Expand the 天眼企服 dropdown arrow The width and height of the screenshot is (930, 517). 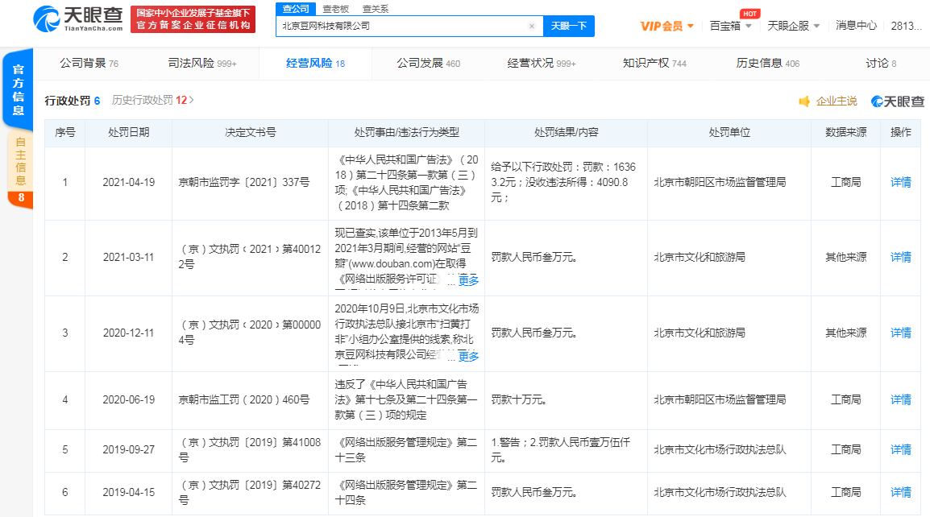click(815, 25)
